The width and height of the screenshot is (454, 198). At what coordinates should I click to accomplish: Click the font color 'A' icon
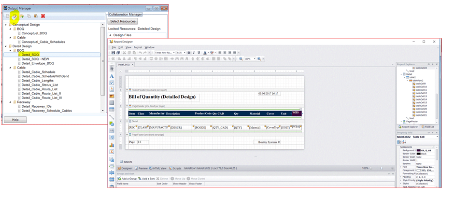[x=205, y=53]
